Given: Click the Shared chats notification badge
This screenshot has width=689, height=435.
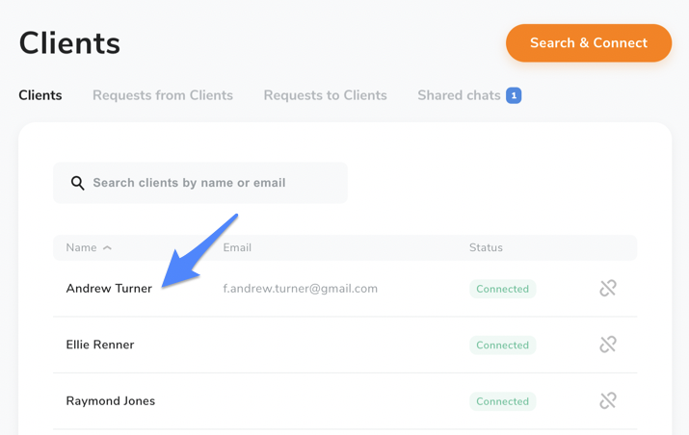Looking at the screenshot, I should 514,95.
